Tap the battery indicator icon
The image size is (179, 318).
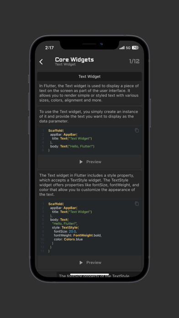pyautogui.click(x=135, y=48)
